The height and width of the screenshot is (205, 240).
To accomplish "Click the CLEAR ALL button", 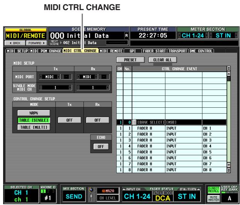I will coord(163,60).
